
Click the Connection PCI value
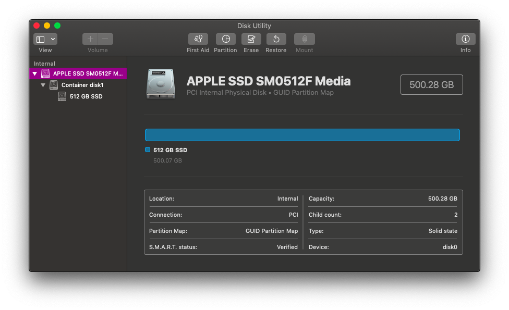tap(293, 215)
